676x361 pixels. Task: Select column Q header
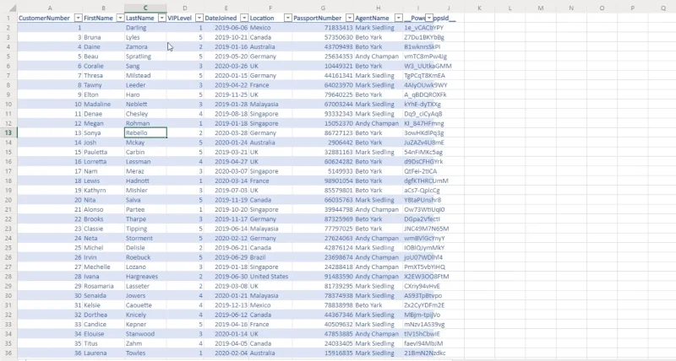[663, 8]
